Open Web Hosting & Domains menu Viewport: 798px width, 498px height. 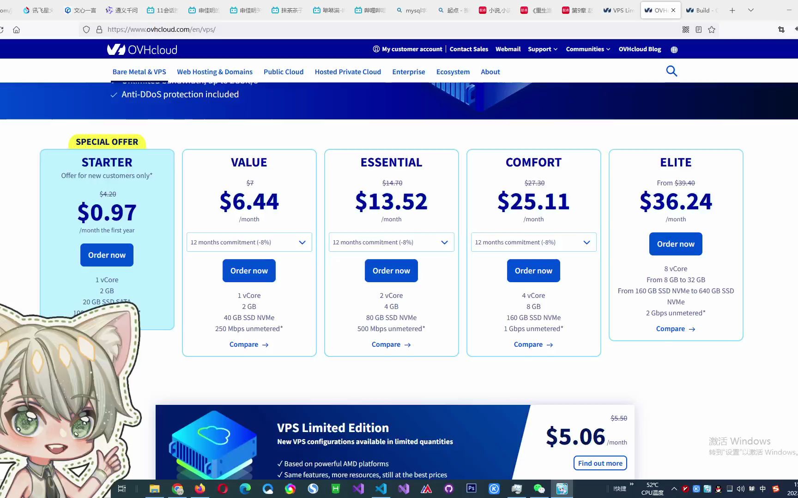tap(215, 72)
